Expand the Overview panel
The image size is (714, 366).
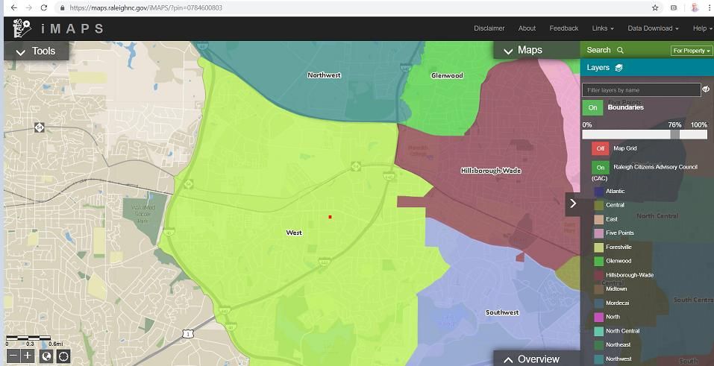(x=536, y=359)
